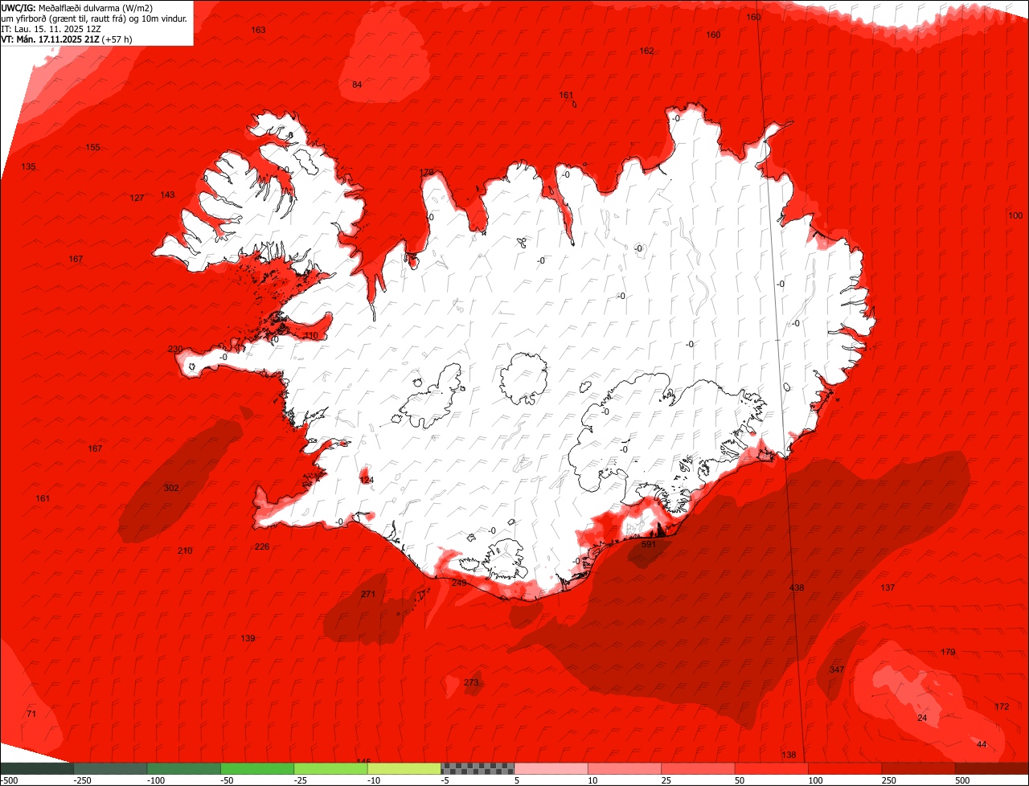Click the map value '138' above the legend

pos(789,755)
